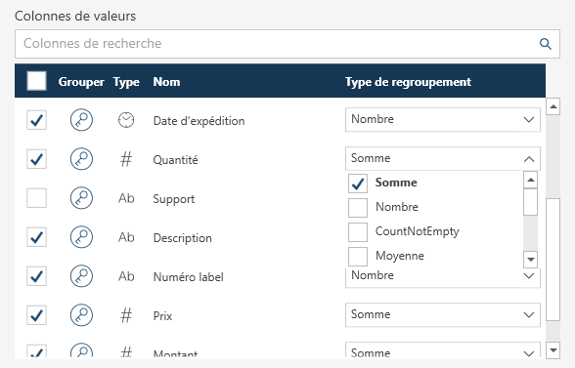Toggle group key icon for Quantité
Image resolution: width=575 pixels, height=368 pixels.
(x=81, y=159)
